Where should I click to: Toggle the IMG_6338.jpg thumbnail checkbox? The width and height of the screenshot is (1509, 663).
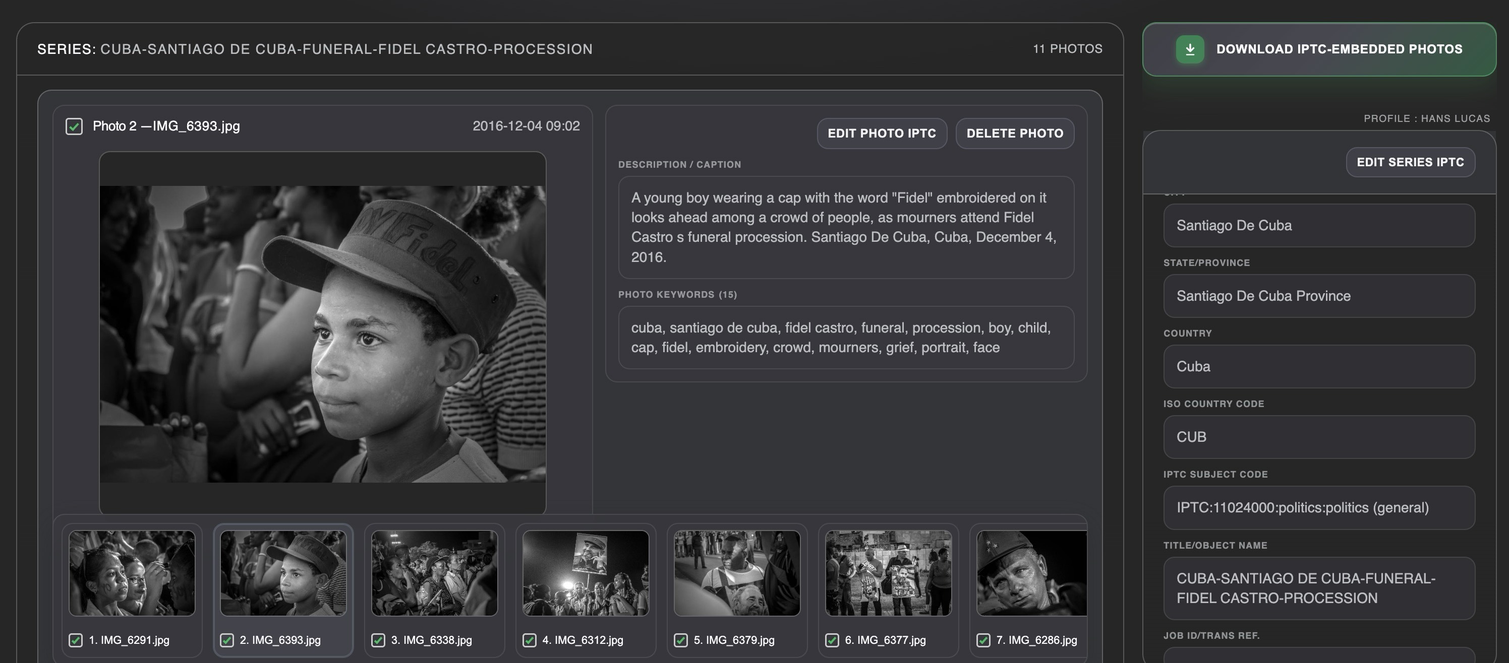[x=378, y=640]
